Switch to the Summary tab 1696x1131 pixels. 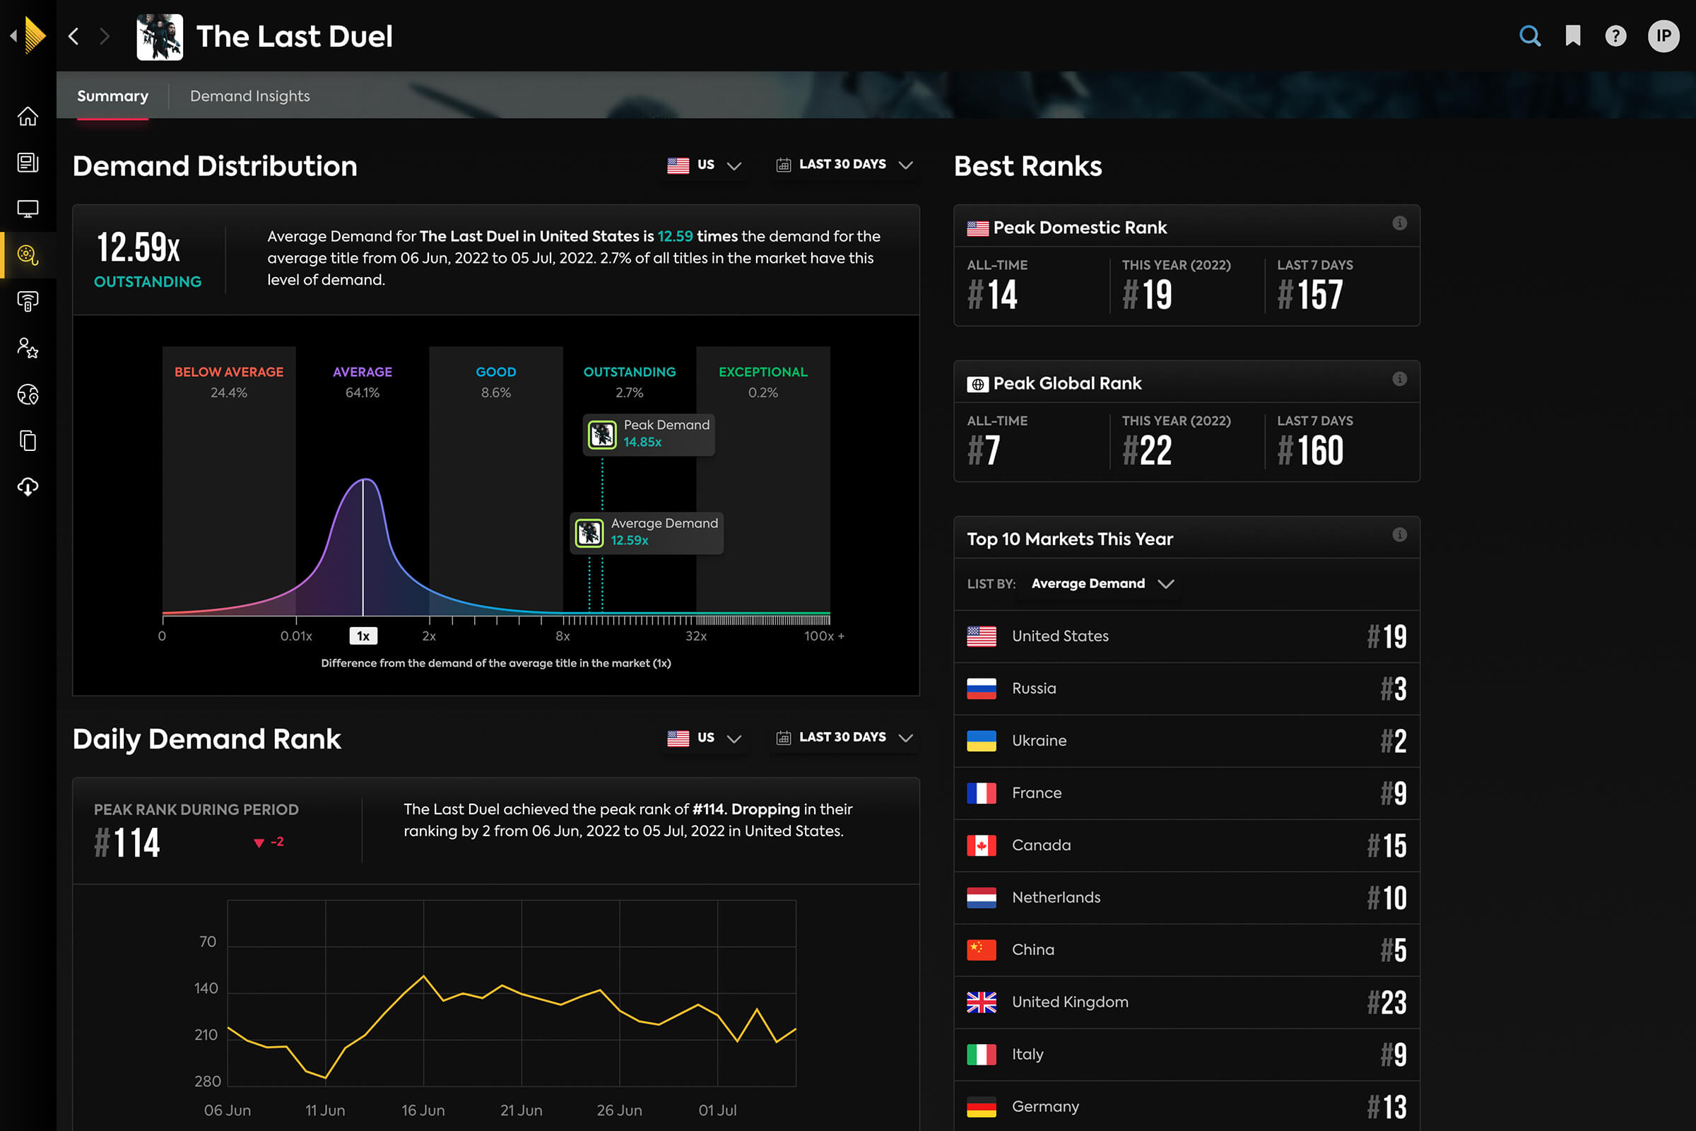pos(112,96)
